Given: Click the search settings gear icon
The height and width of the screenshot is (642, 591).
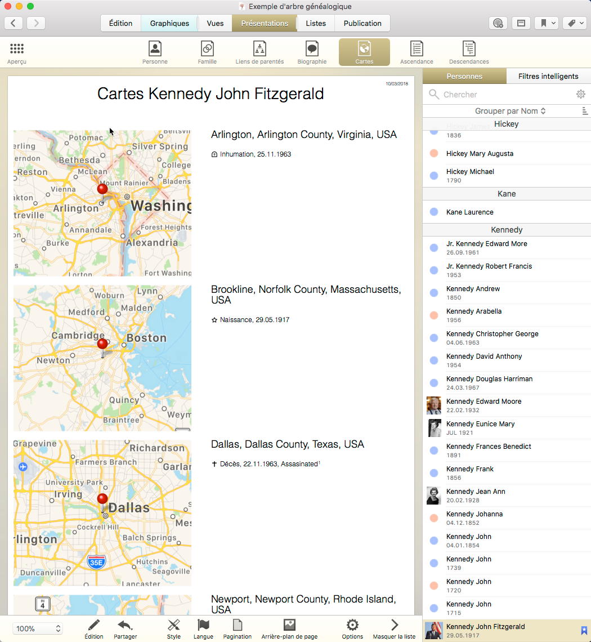Looking at the screenshot, I should 581,94.
